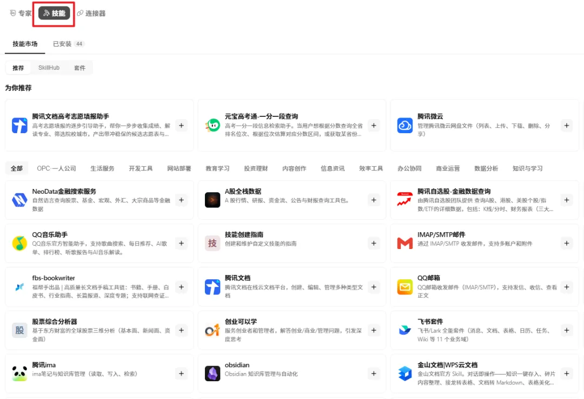
Task: Click the 飞书套件 icon
Action: coord(405,330)
